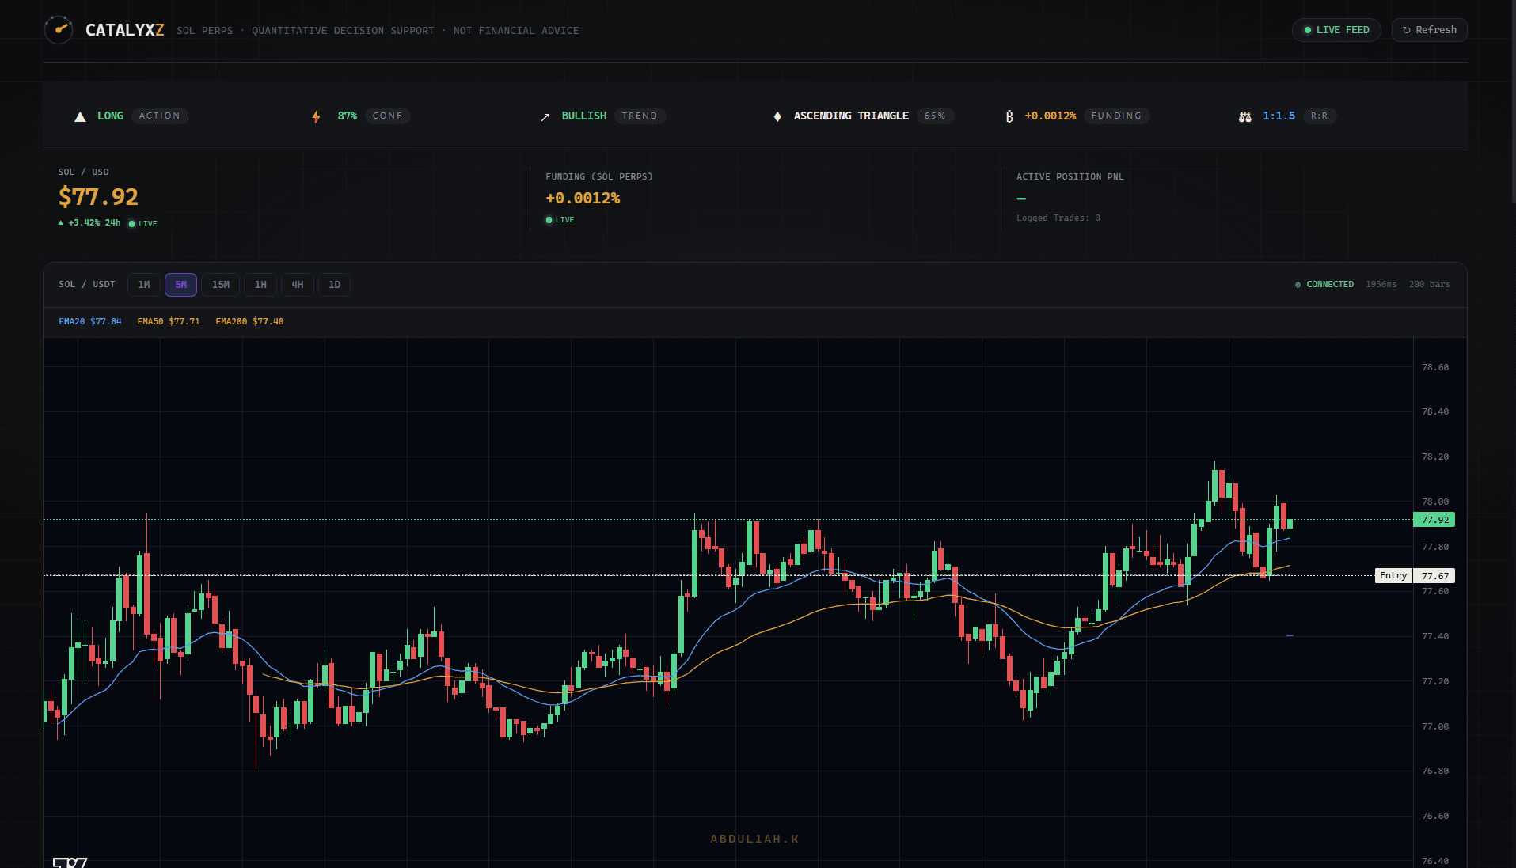
Task: Click the ASCENDING TRIANGLE pattern label
Action: 851,116
